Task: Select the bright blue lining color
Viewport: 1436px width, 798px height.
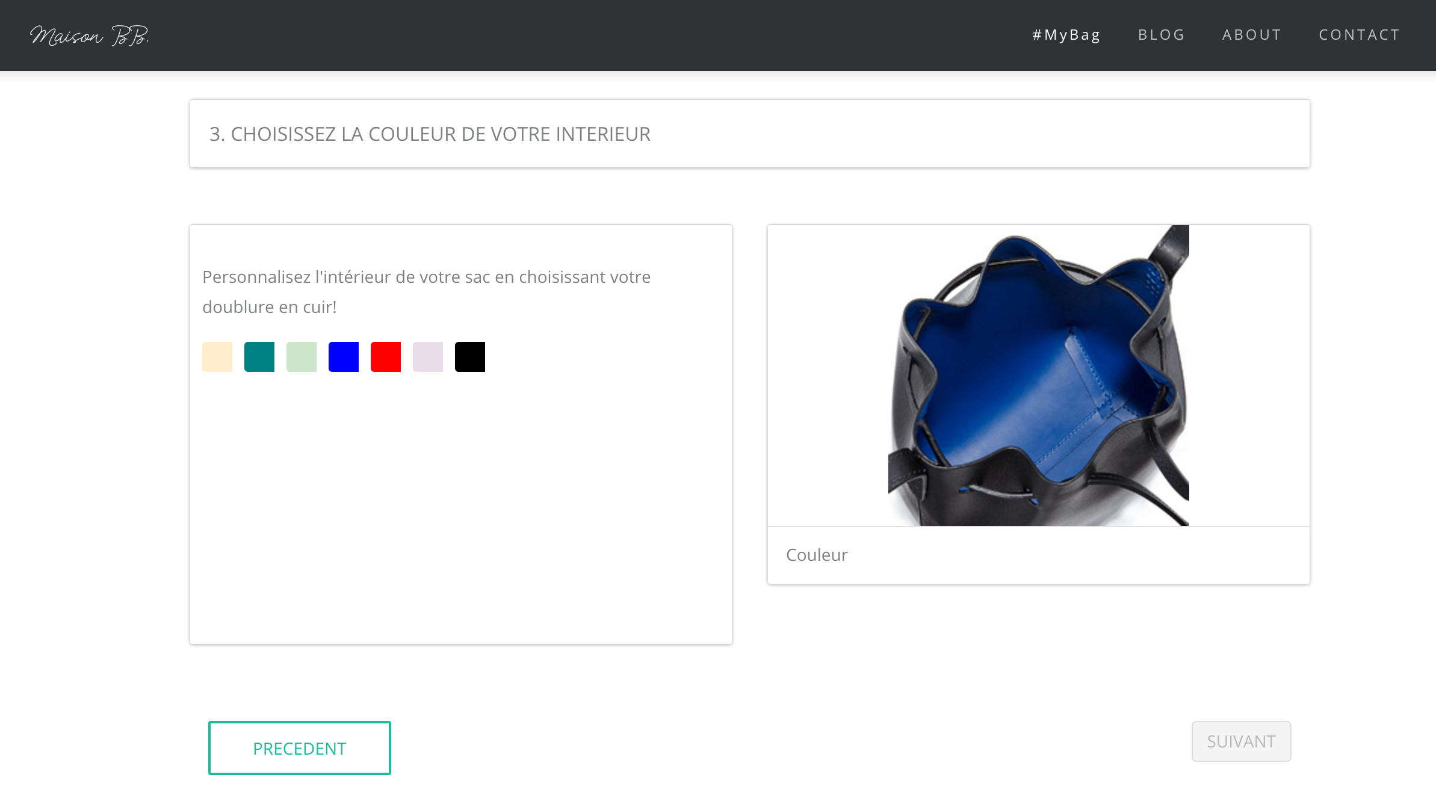Action: click(344, 357)
